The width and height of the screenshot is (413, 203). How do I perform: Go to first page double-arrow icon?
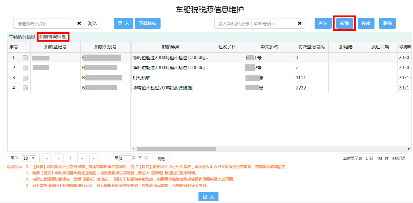(x=47, y=158)
